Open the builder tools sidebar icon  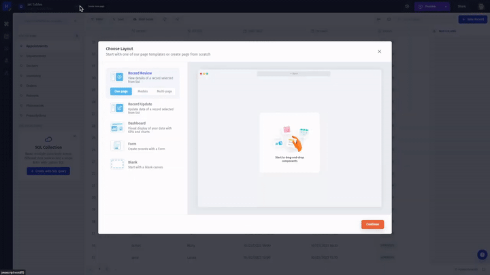[x=6, y=24]
